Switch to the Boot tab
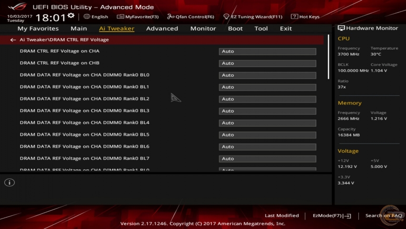Image resolution: width=406 pixels, height=229 pixels. click(235, 28)
